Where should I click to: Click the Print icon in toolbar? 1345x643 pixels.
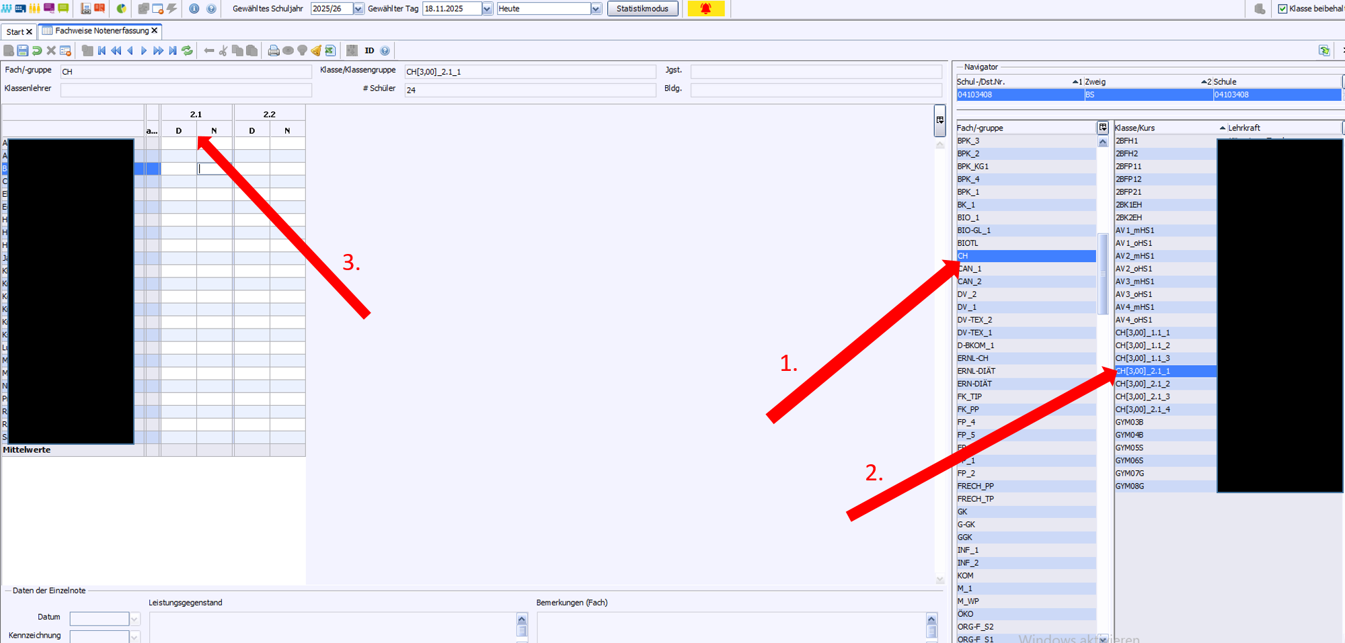(x=273, y=50)
